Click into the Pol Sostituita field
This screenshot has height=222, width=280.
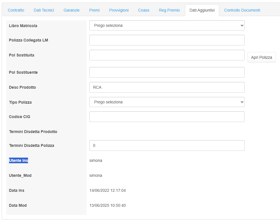[167, 55]
